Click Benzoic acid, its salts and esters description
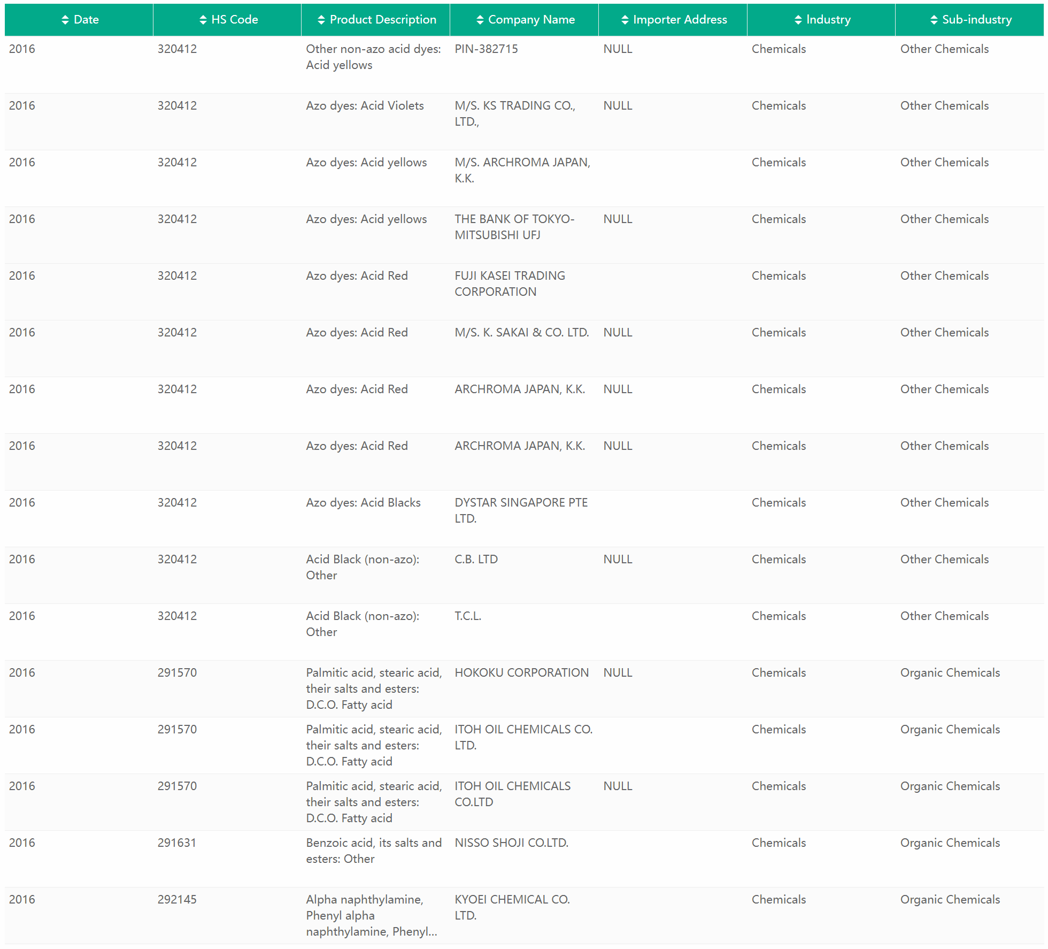Screen dimensions: 1048x949 (374, 851)
